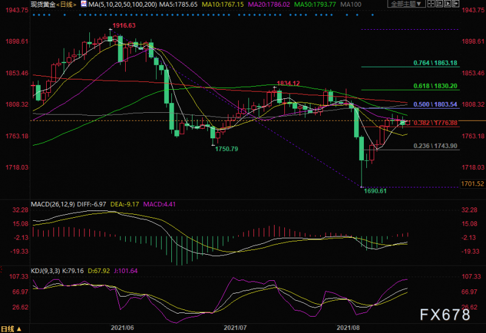Image resolution: width=486 pixels, height=333 pixels.
Task: Select the DIFF:-6.97 value
Action: 92,204
